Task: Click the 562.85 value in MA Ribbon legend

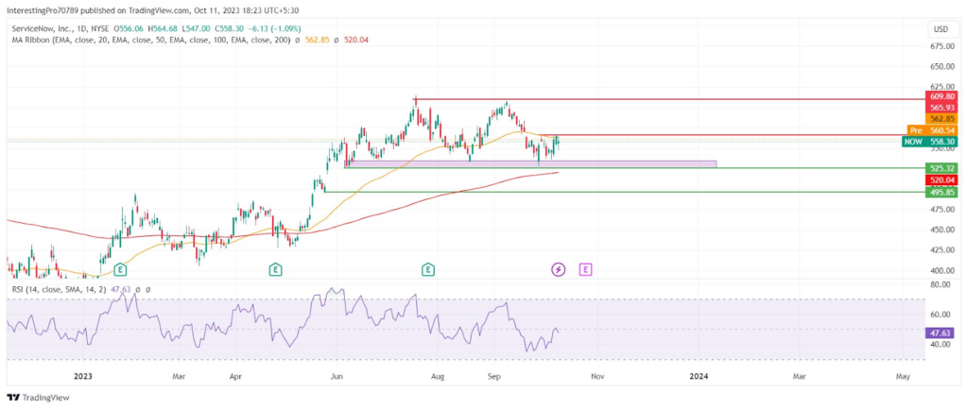Action: (x=317, y=40)
